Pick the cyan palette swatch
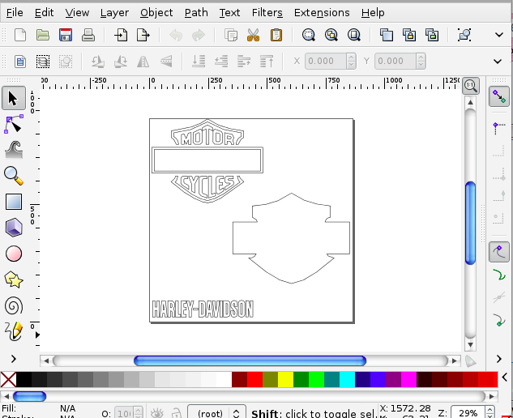 347,379
